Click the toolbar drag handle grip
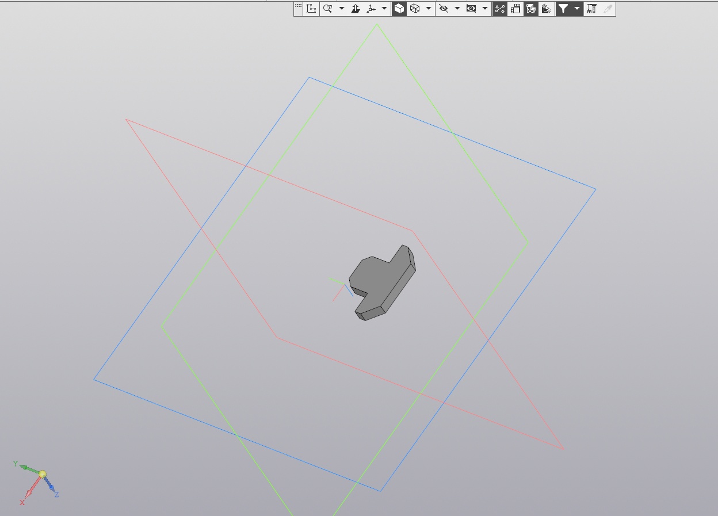This screenshot has height=516, width=718. point(298,6)
